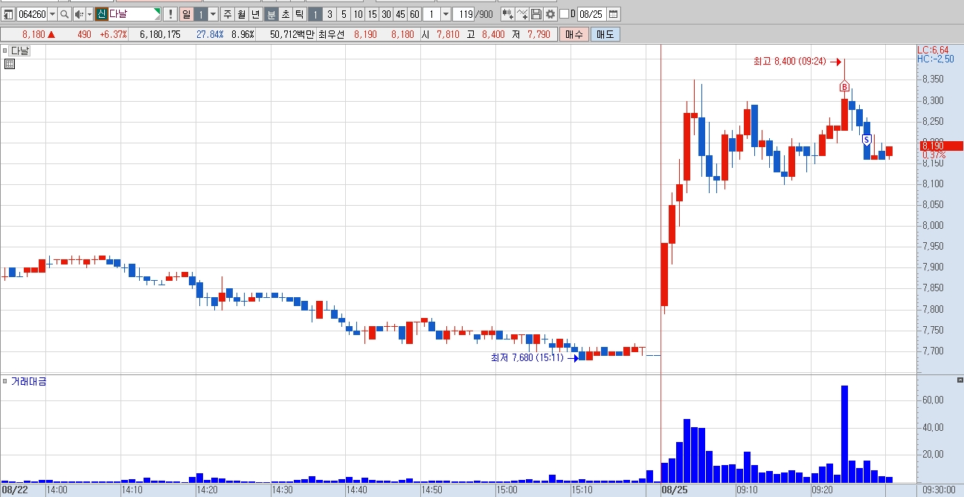The height and width of the screenshot is (497, 964).
Task: Open the calendar date picker icon
Action: tap(613, 14)
